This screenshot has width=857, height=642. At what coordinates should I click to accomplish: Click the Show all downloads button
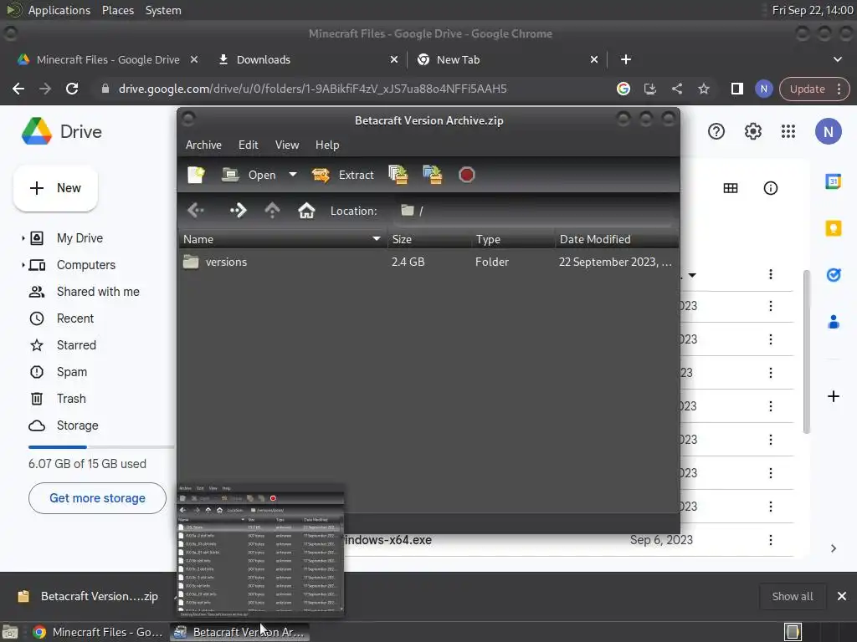(x=792, y=596)
